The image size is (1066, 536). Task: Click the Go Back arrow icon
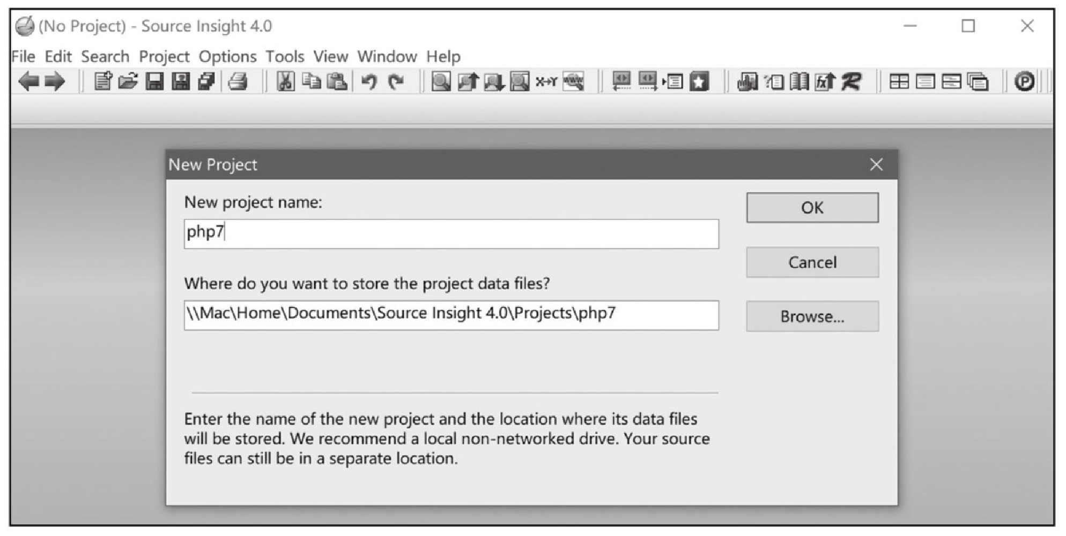[x=29, y=81]
